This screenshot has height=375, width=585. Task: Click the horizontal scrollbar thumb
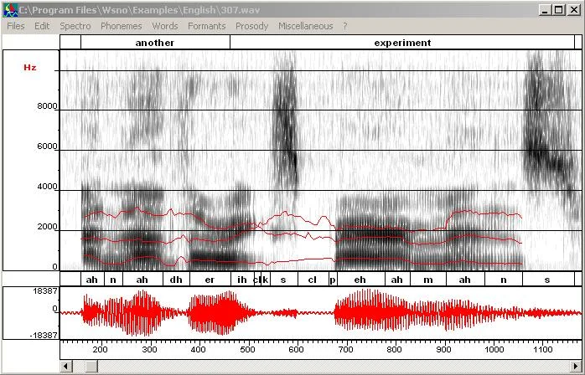[x=91, y=366]
